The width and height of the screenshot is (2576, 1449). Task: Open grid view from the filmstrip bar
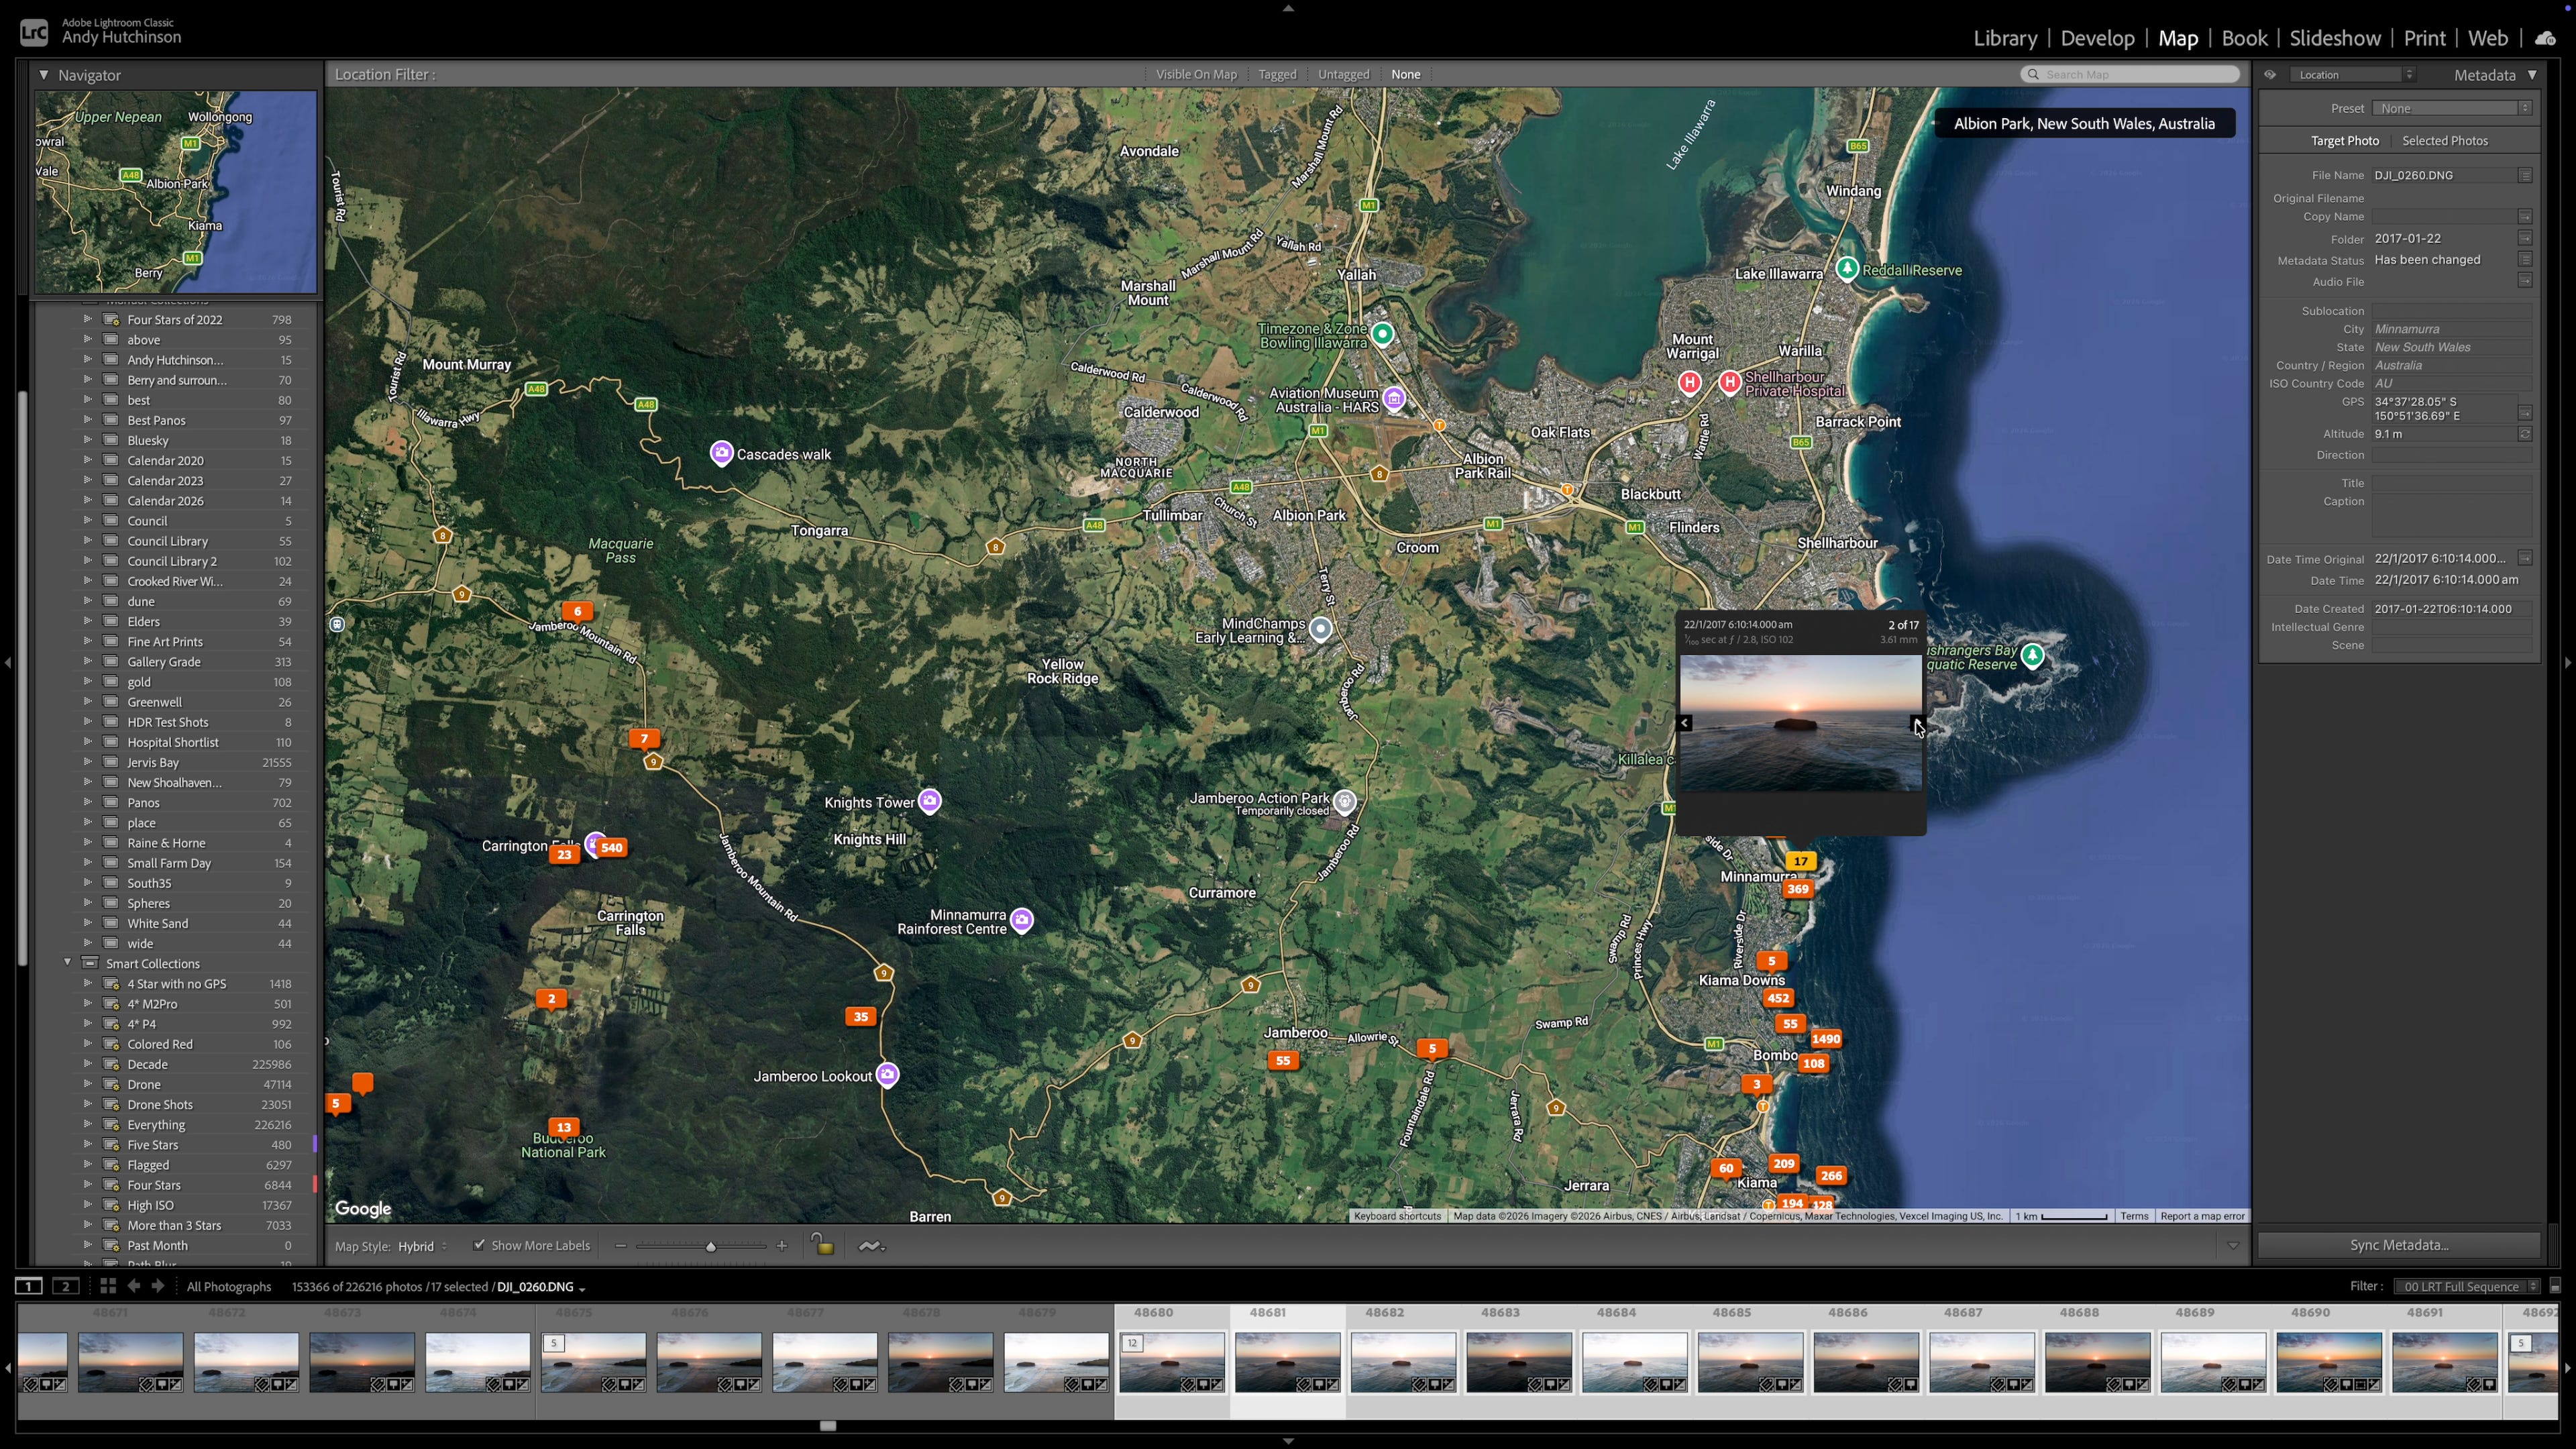coord(107,1286)
